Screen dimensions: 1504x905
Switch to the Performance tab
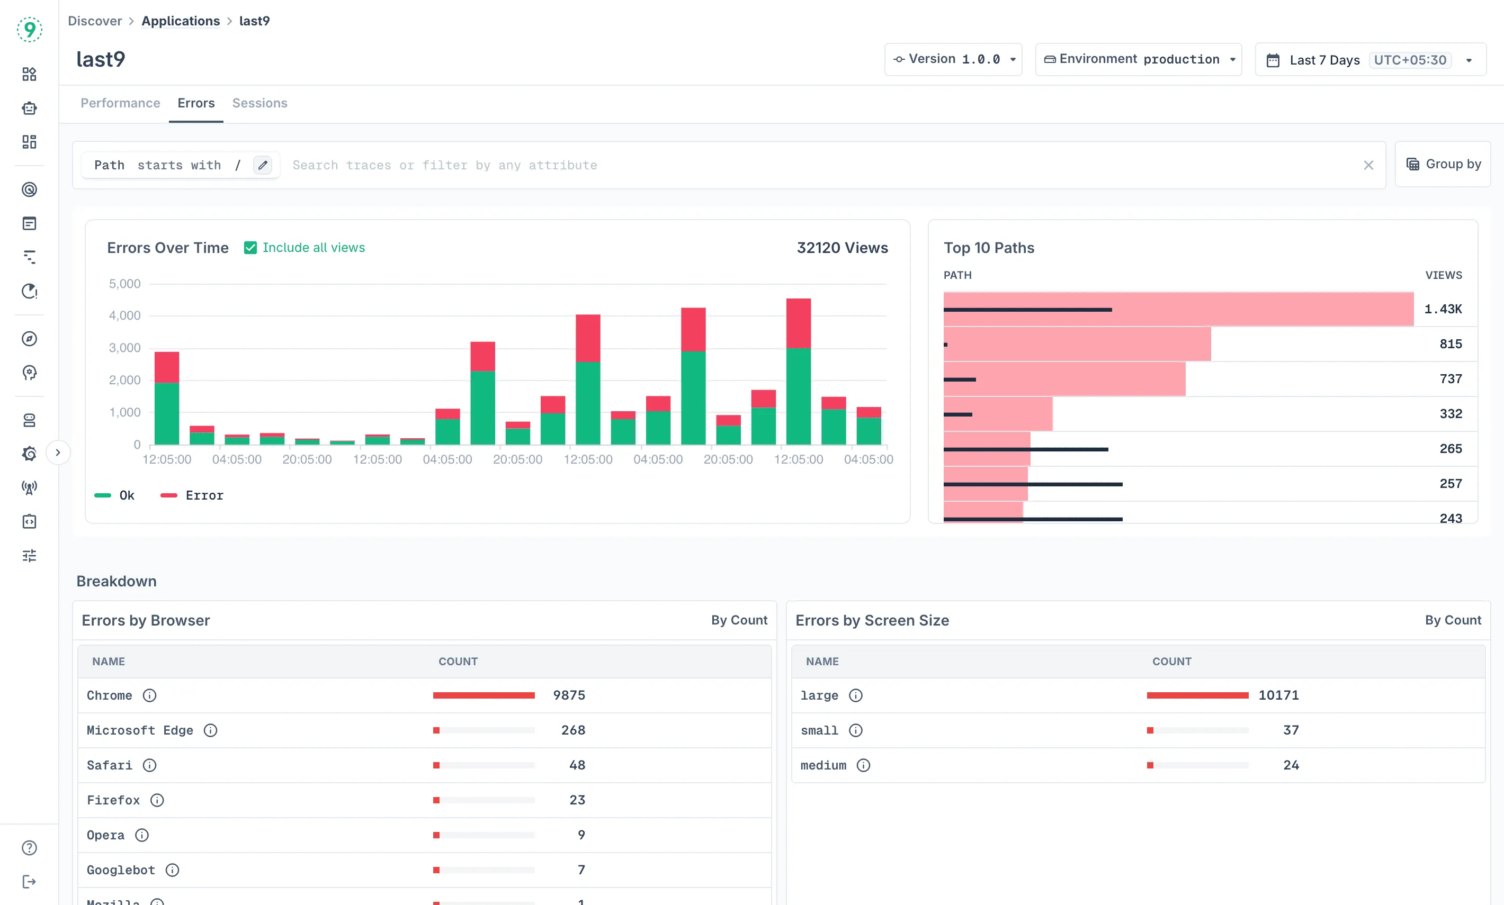(x=120, y=103)
